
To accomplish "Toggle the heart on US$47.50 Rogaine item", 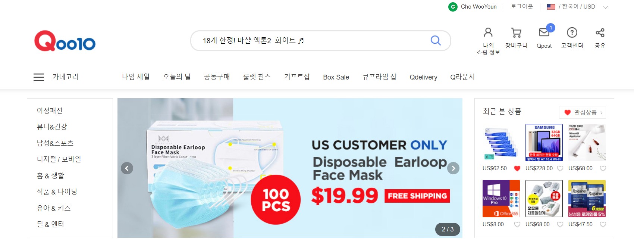I will [603, 224].
